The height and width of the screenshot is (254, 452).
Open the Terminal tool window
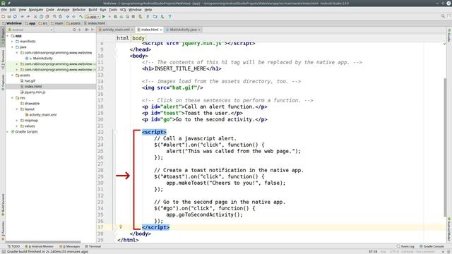coord(93,246)
